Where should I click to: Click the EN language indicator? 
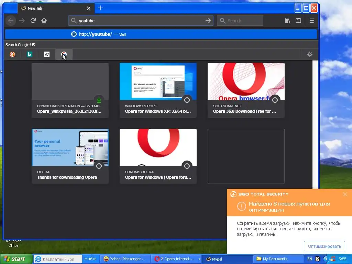[310, 259]
